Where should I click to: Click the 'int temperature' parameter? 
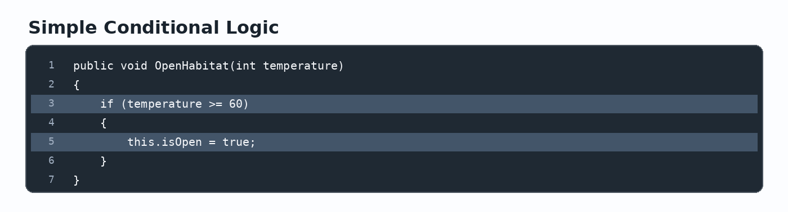click(286, 66)
